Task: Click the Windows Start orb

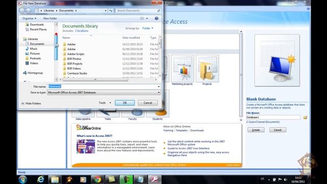Action: point(22,179)
